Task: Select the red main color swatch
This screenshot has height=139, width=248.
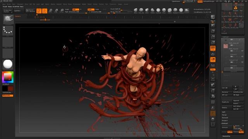Action: [x=10, y=88]
